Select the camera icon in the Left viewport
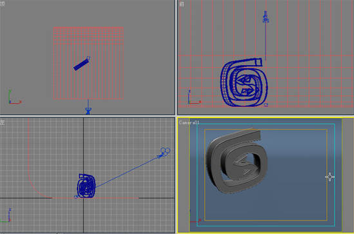 [x=164, y=153]
